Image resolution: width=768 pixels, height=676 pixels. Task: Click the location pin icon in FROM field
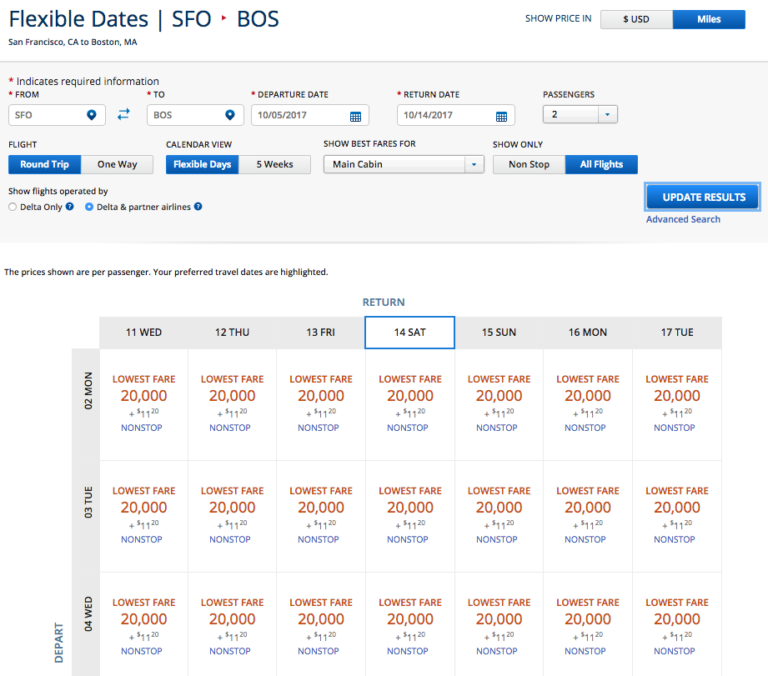point(92,115)
